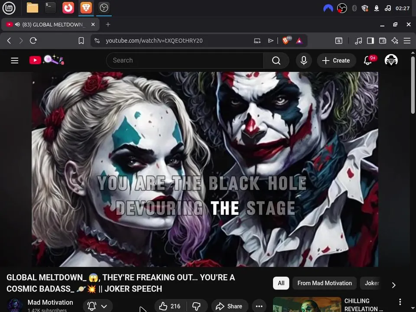Open Brave Wallet
Image resolution: width=416 pixels, height=312 pixels.
383,41
